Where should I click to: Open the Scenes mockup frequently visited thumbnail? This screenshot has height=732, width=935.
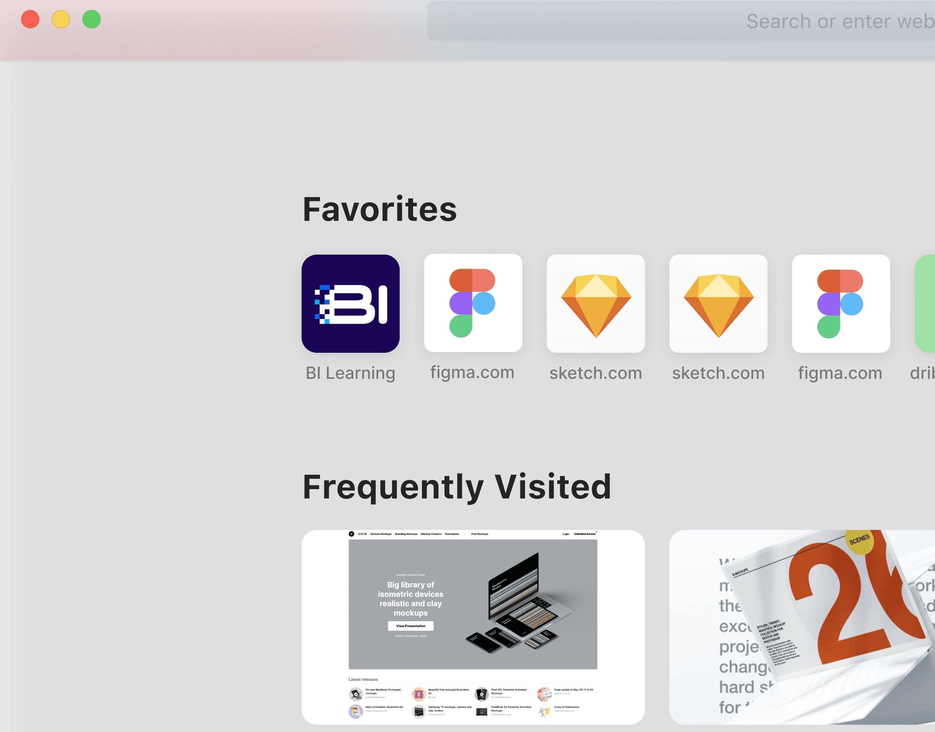[x=802, y=627]
